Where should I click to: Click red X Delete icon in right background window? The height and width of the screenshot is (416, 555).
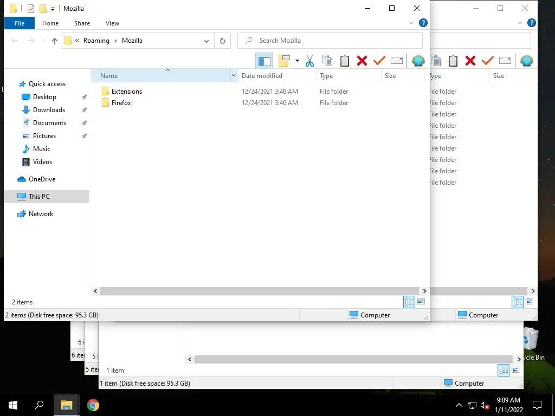click(x=470, y=61)
